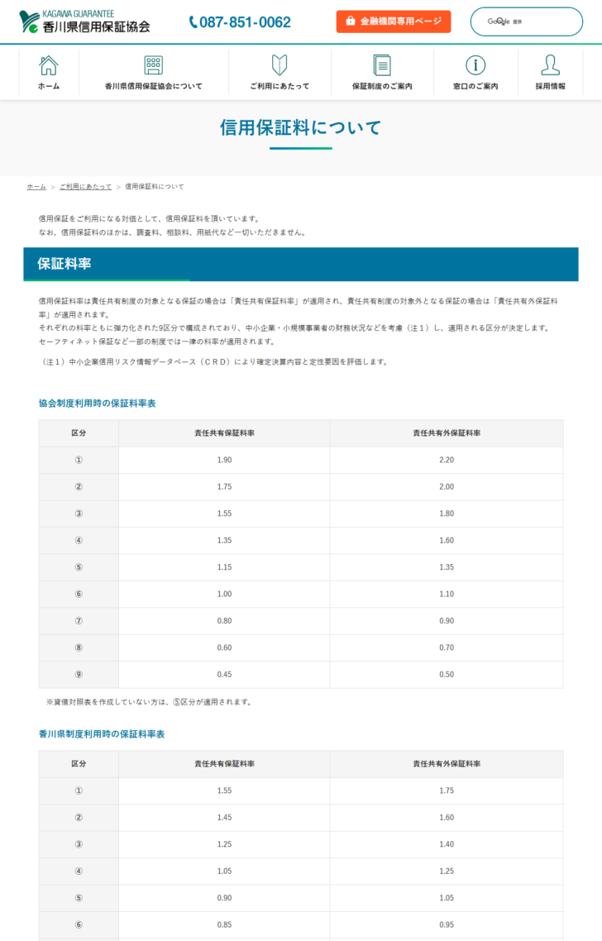Click the person icon for 採用情報
The height and width of the screenshot is (941, 602).
pos(551,64)
